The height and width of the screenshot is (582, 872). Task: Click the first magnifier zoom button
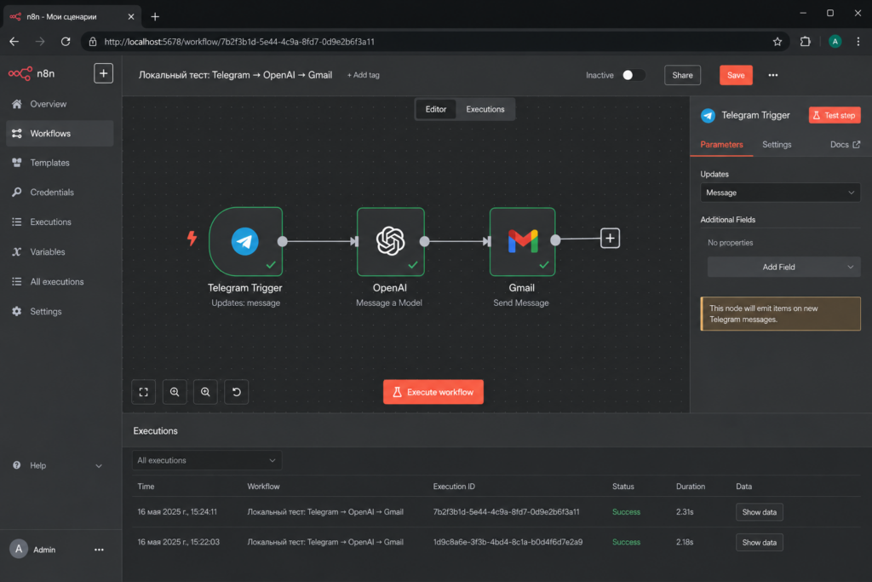[175, 392]
